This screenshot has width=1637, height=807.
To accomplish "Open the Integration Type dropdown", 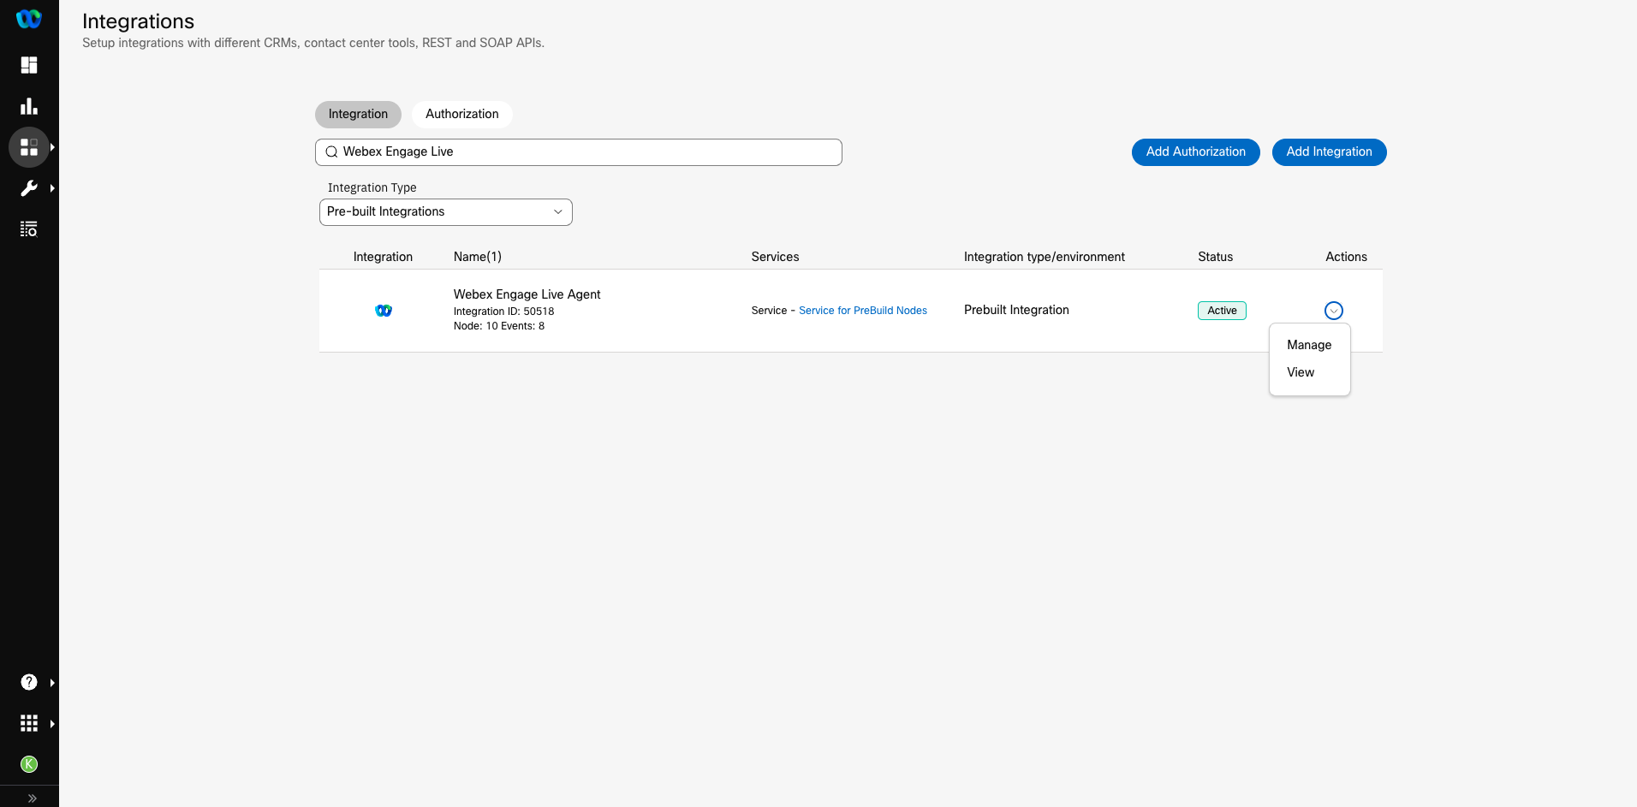I will [446, 212].
